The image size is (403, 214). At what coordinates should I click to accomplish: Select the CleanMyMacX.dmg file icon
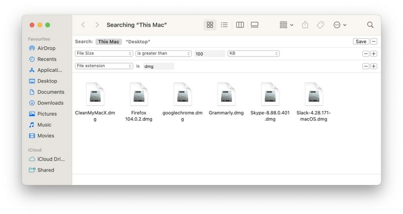(95, 94)
